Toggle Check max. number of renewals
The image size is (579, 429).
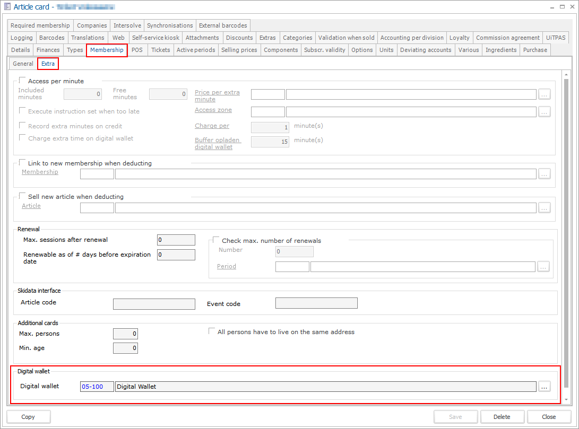217,240
